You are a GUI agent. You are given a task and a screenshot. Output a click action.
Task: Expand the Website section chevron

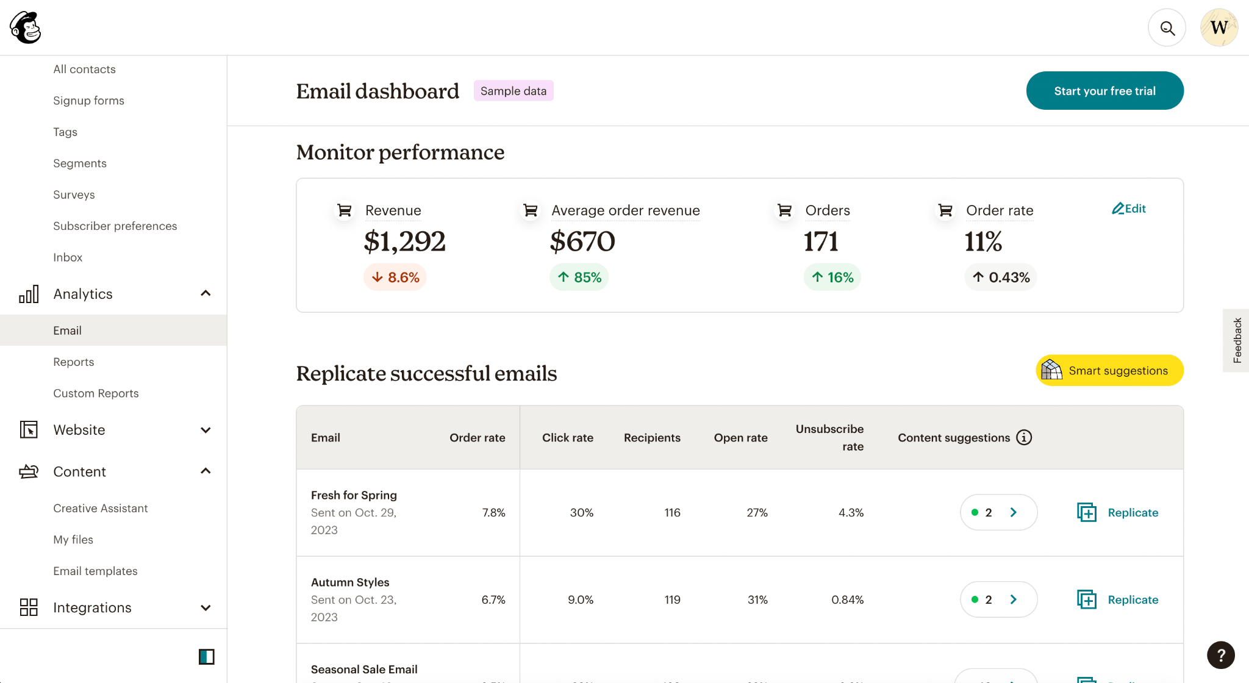[x=206, y=430]
